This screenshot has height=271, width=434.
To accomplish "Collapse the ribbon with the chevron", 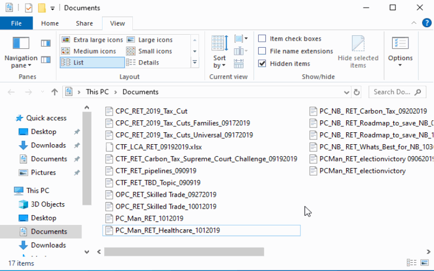I will click(x=414, y=23).
